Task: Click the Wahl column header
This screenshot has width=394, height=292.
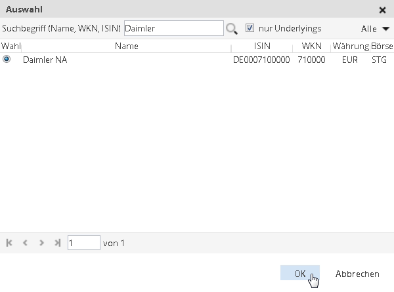Action: pyautogui.click(x=11, y=46)
